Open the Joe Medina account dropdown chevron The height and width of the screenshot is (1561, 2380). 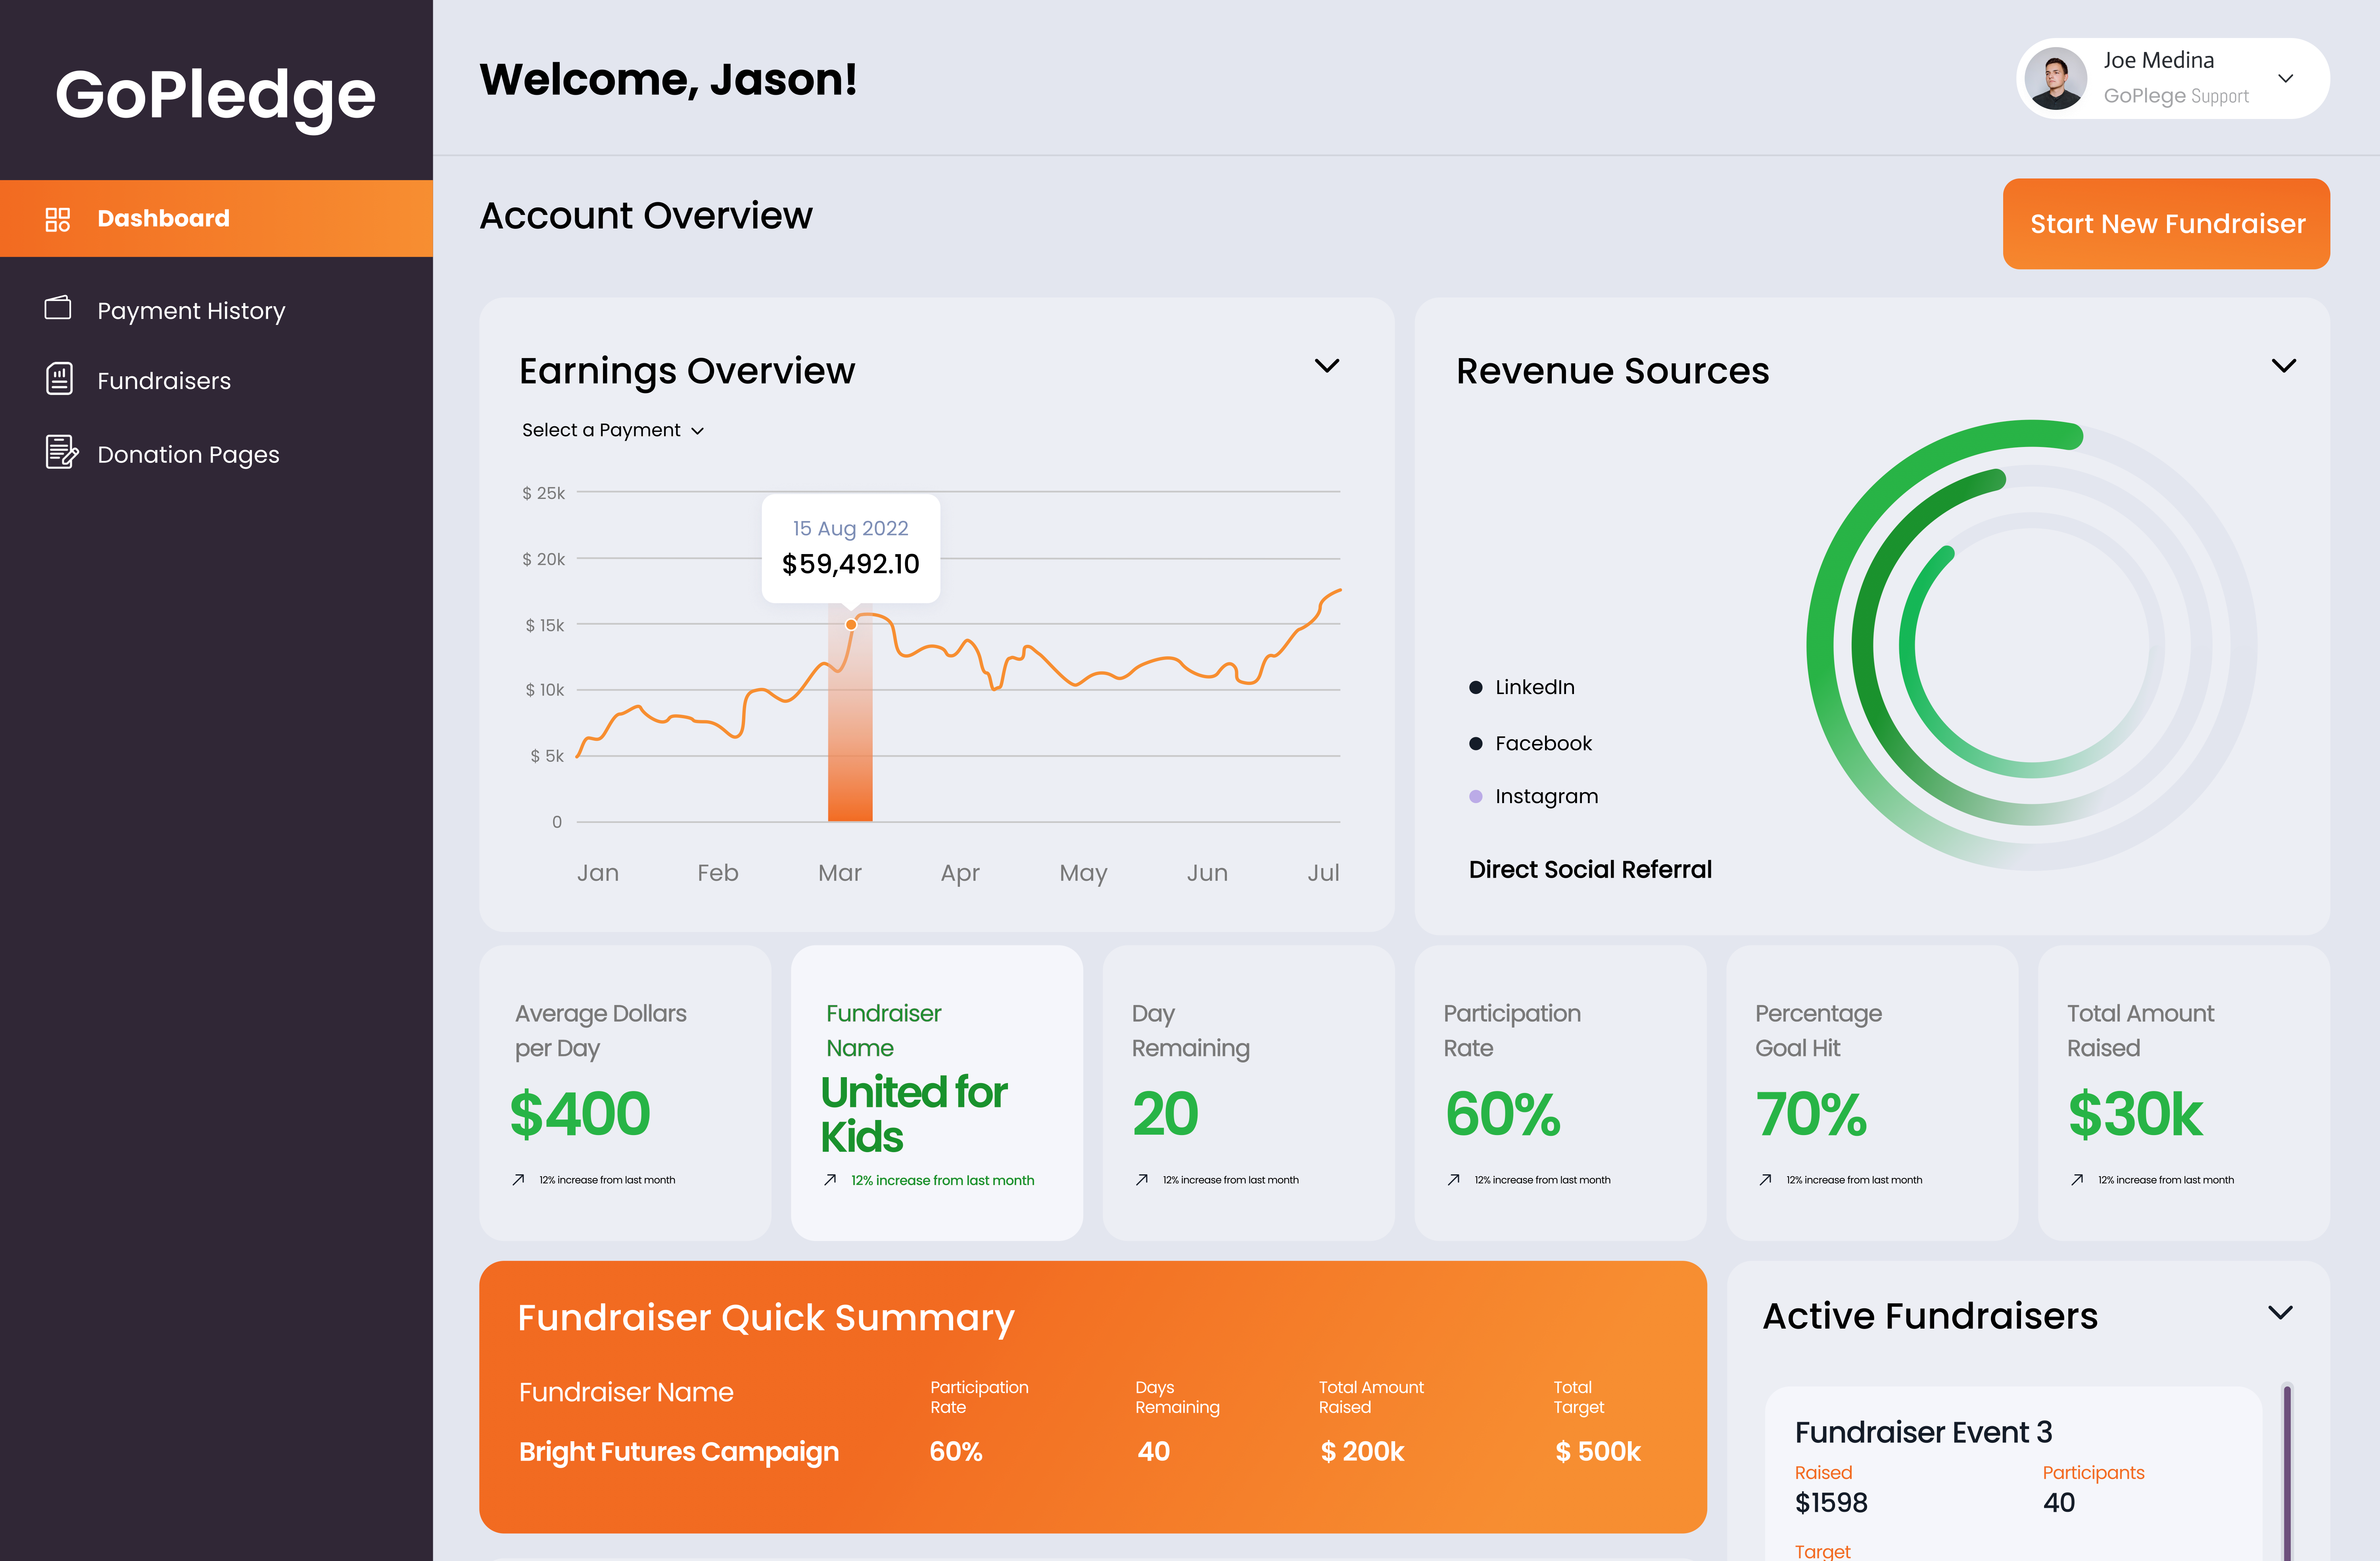coord(2285,79)
